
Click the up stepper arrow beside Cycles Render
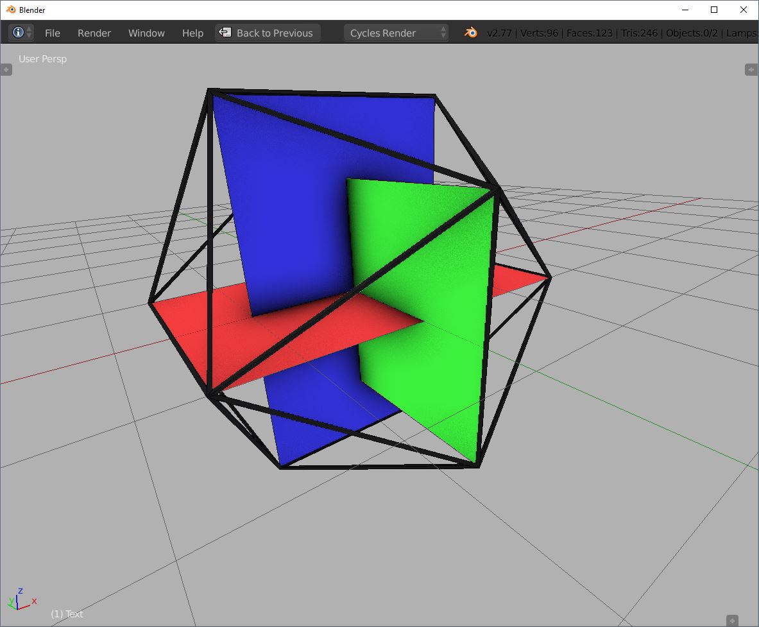point(443,30)
